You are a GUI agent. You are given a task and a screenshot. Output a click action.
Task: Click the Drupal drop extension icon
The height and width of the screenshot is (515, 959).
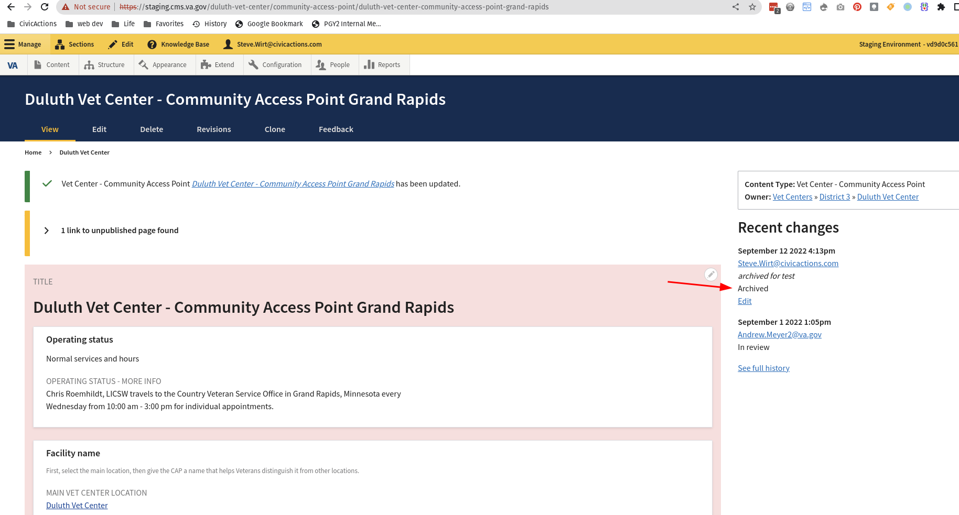coord(824,7)
